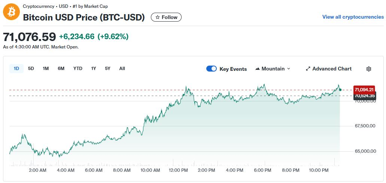Image resolution: width=386 pixels, height=183 pixels.
Task: Switch chart to 6M range
Action: pos(61,69)
